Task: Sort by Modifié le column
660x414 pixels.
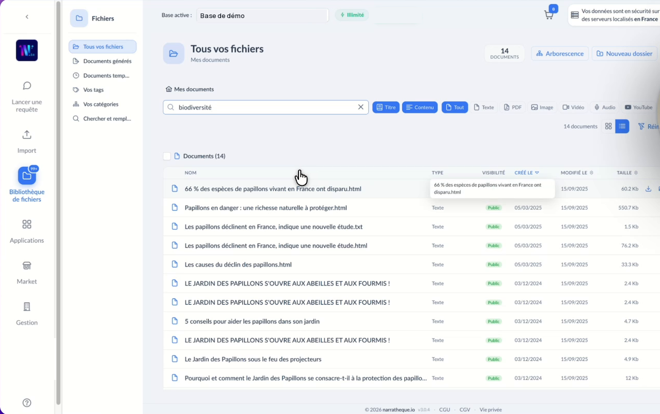Action: click(x=577, y=173)
